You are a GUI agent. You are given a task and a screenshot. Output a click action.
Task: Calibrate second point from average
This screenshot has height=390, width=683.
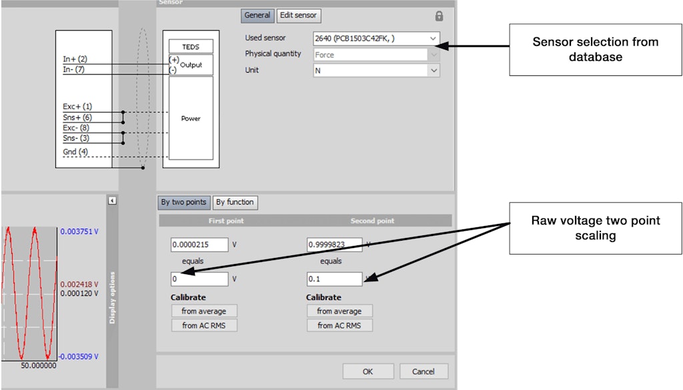coord(339,311)
